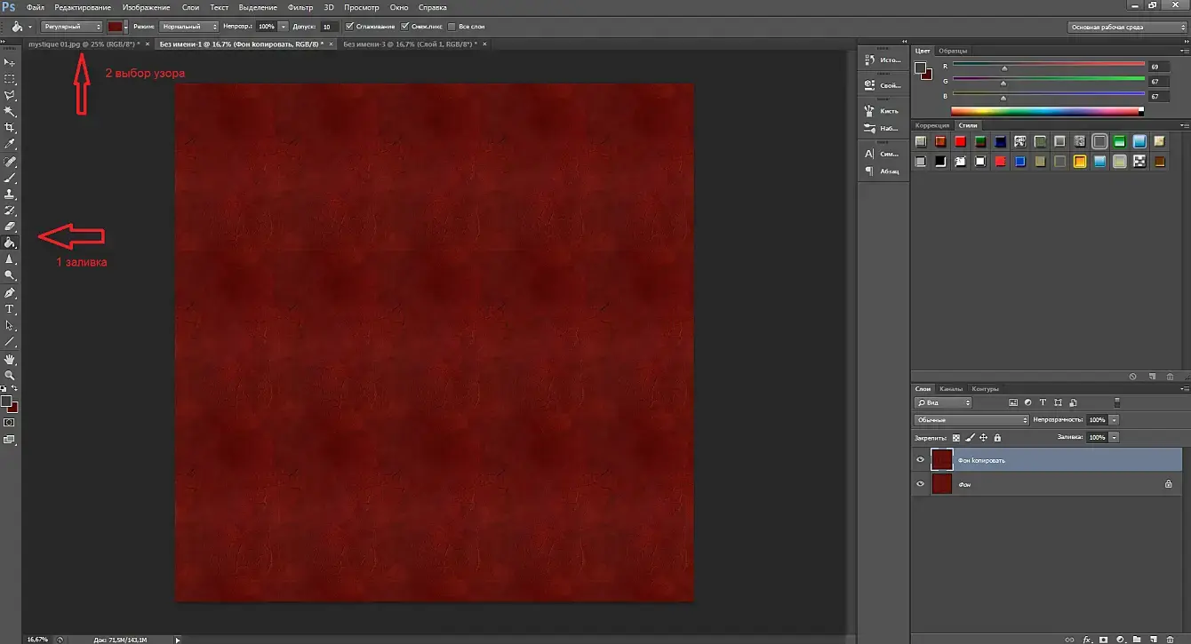Click the pattern swatch in options bar
The image size is (1191, 644).
coord(116,27)
